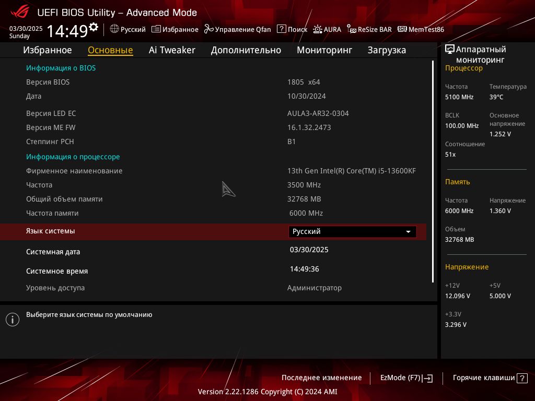
Task: Click the Напряжение section heading in monitor
Action: pyautogui.click(x=467, y=267)
